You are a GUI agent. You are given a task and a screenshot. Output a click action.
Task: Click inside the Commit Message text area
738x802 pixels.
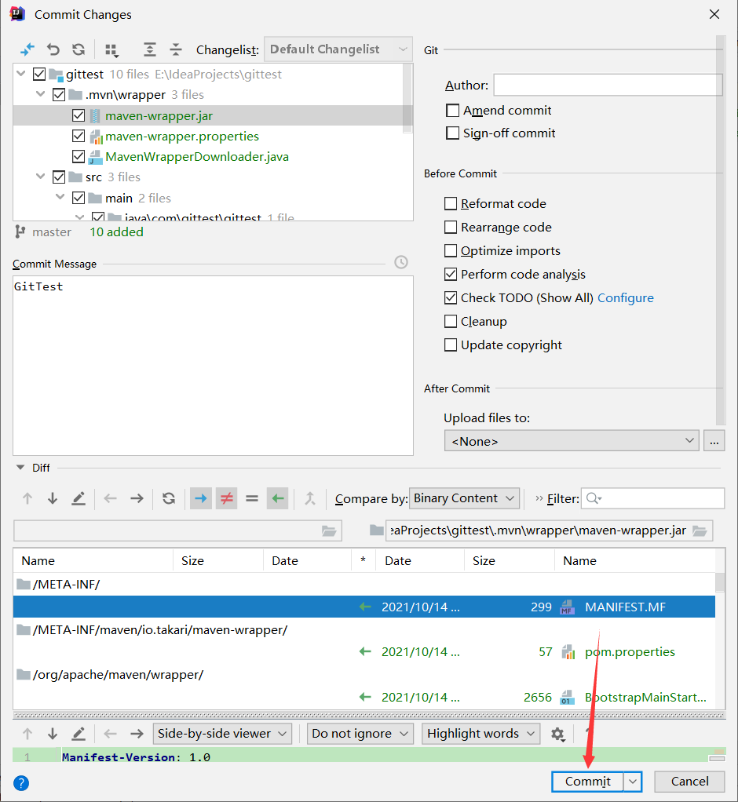213,366
